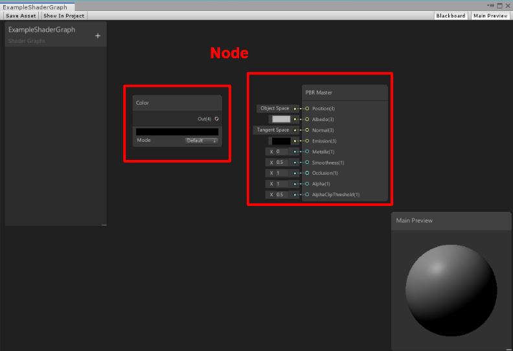Click the AlphaClipThreshold(1) input port
The image size is (513, 351).
[307, 194]
